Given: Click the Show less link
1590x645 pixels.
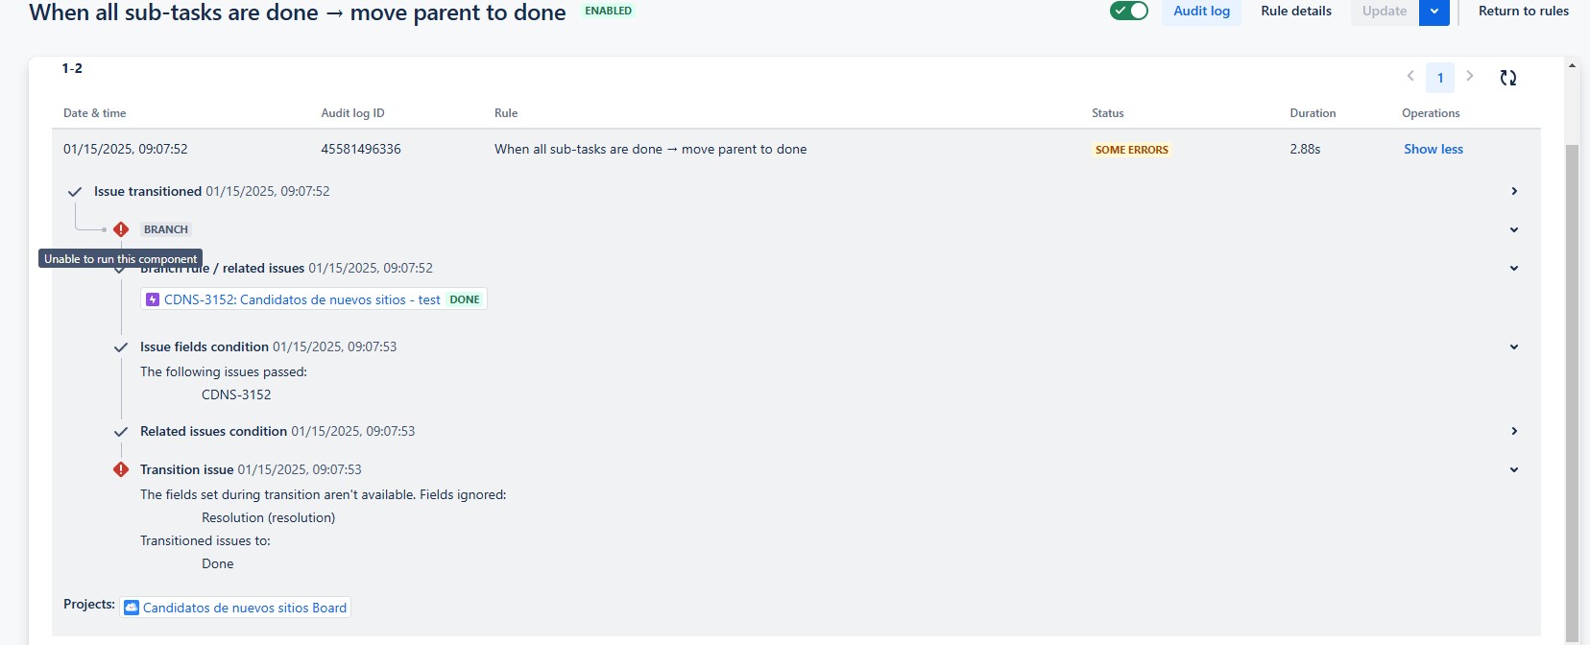Looking at the screenshot, I should [x=1433, y=149].
